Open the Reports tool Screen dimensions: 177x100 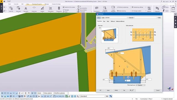[149, 9]
